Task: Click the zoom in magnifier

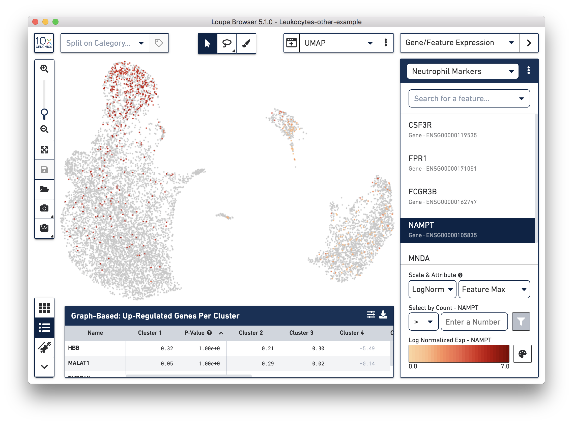Action: coord(44,69)
